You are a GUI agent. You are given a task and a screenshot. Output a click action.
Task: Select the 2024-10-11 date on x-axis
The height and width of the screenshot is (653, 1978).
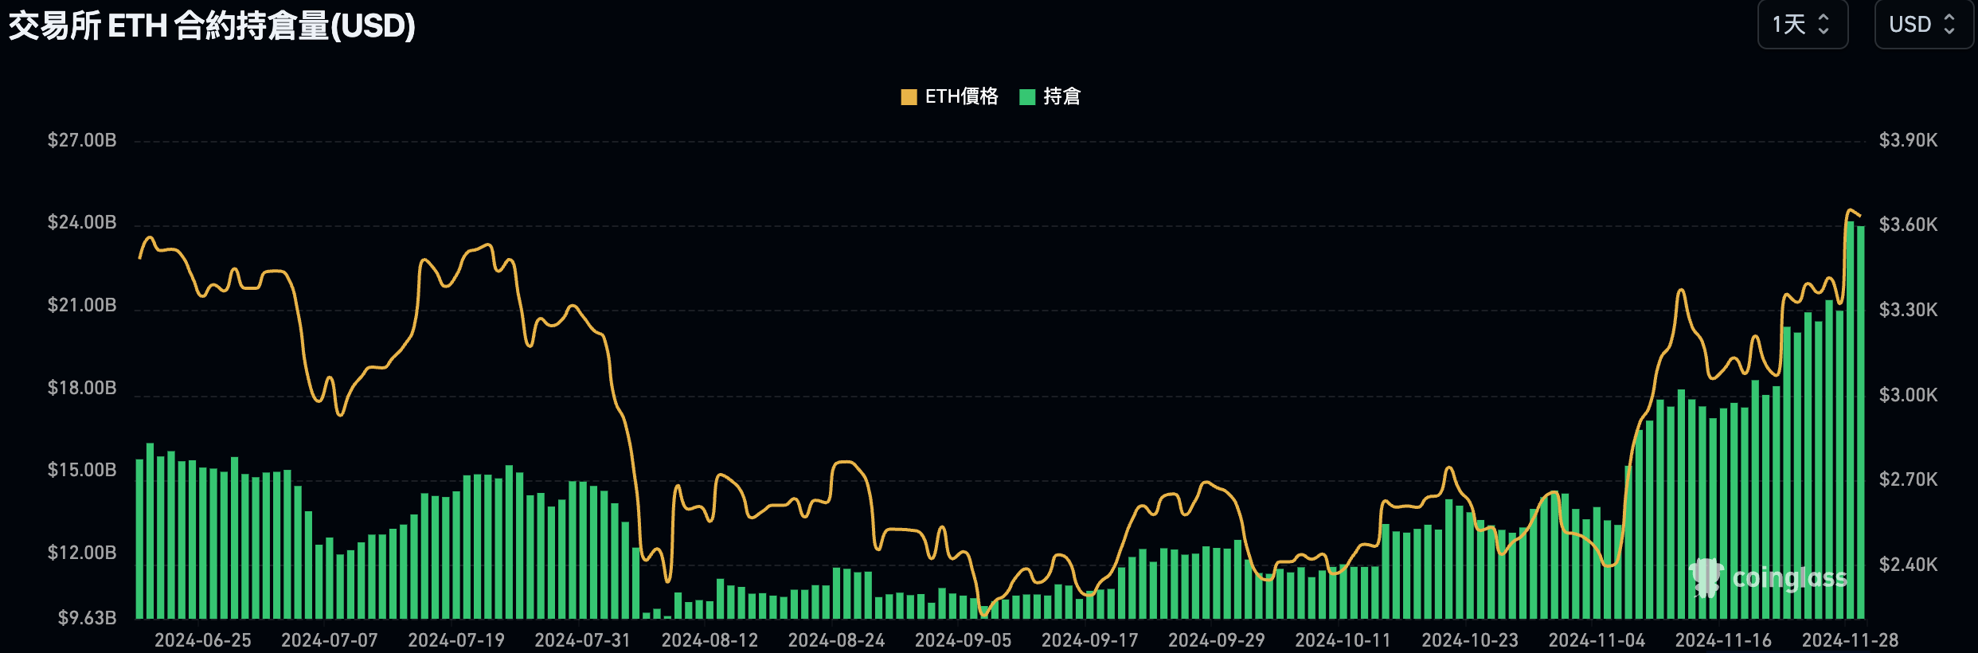click(1343, 640)
